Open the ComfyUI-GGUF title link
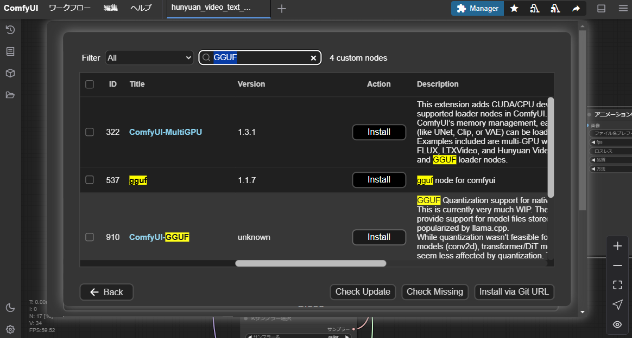The width and height of the screenshot is (632, 338). coord(159,237)
